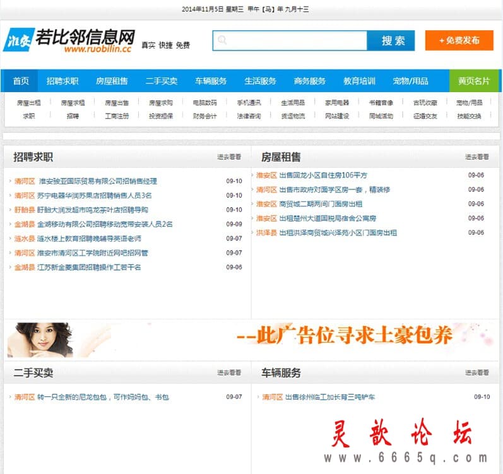This screenshot has width=503, height=474.
Task: Open 教育培训 in the blue navigation bar
Action: coord(359,81)
